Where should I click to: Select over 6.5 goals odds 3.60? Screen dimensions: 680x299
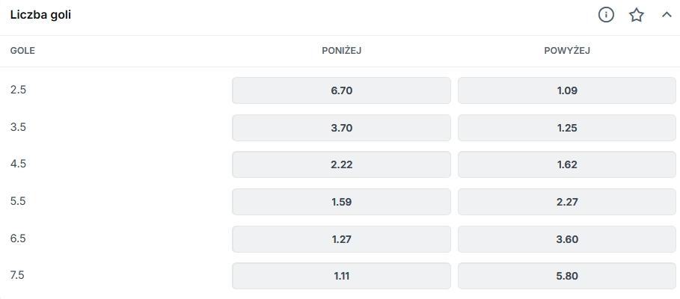[567, 239]
